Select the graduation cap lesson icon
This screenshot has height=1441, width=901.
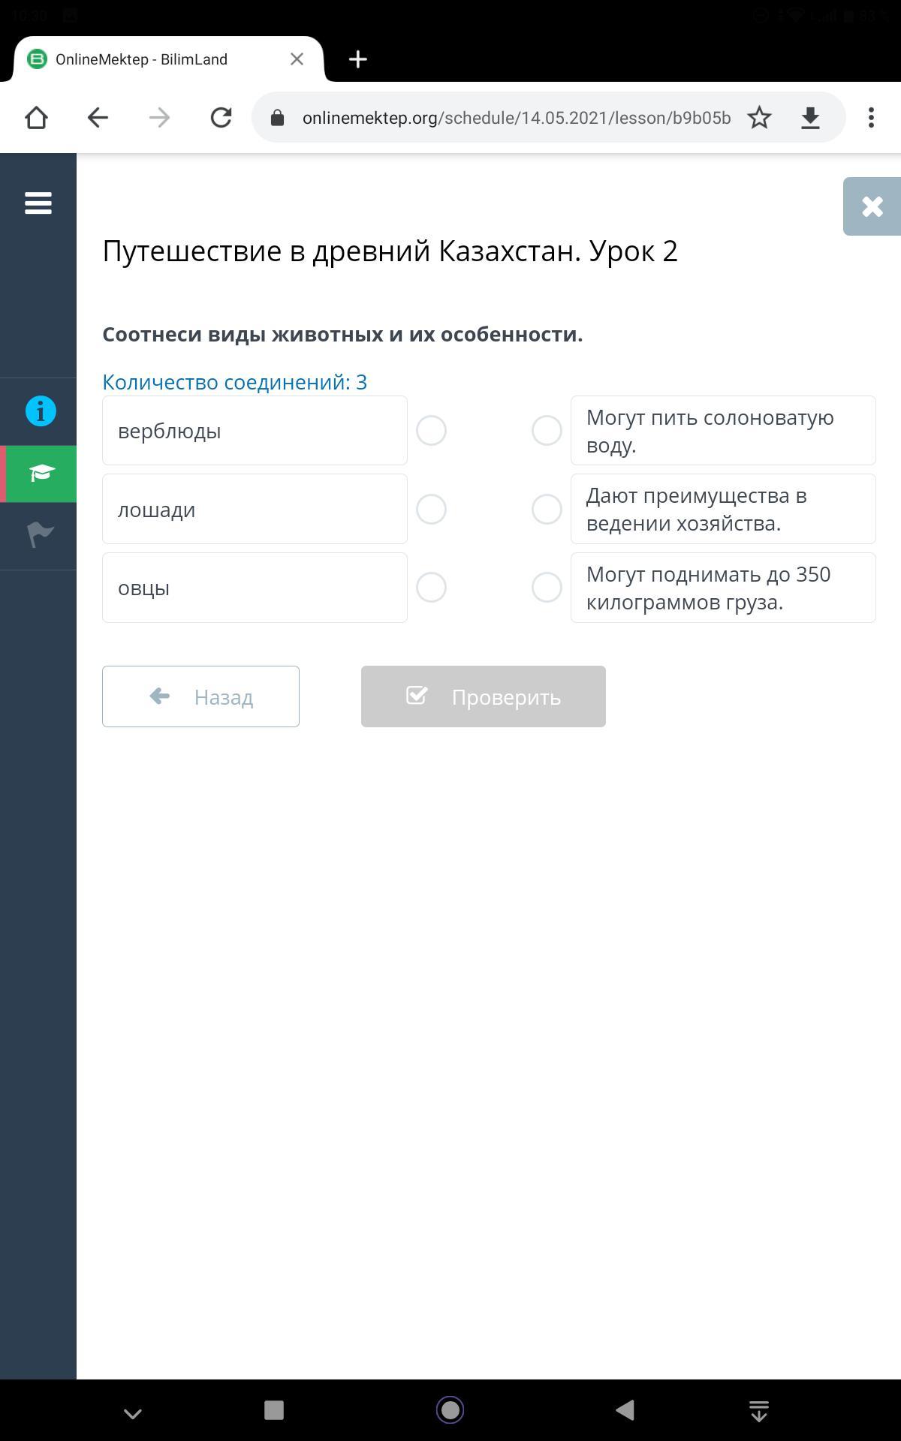tap(41, 474)
